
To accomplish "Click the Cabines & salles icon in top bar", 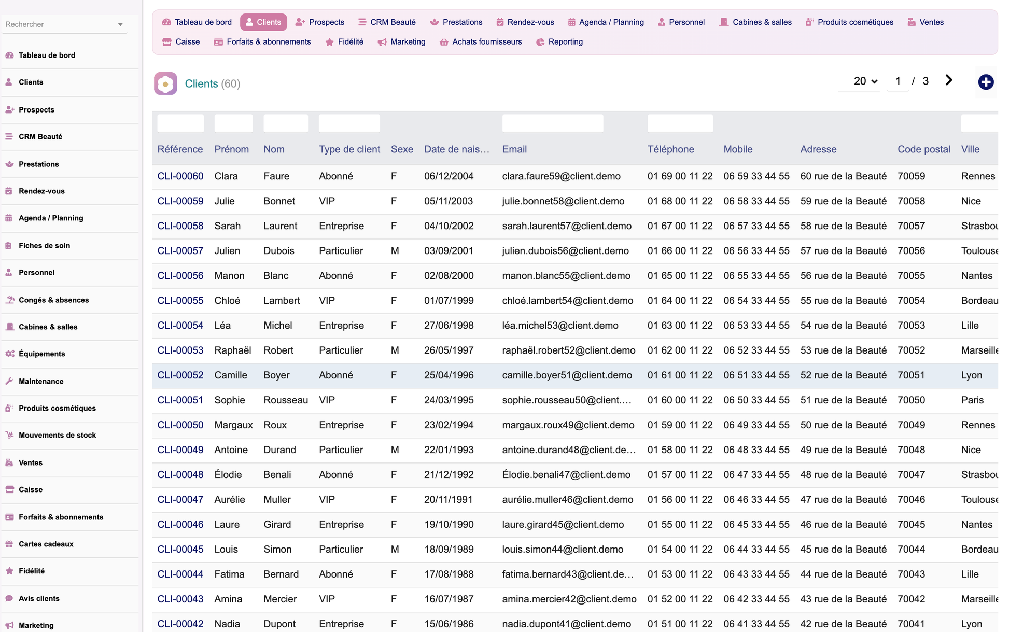I will 724,22.
